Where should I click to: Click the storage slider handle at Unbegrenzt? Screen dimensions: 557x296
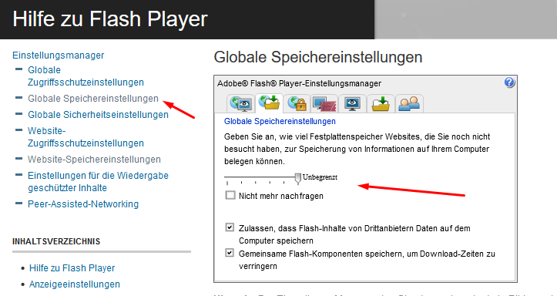pos(298,178)
